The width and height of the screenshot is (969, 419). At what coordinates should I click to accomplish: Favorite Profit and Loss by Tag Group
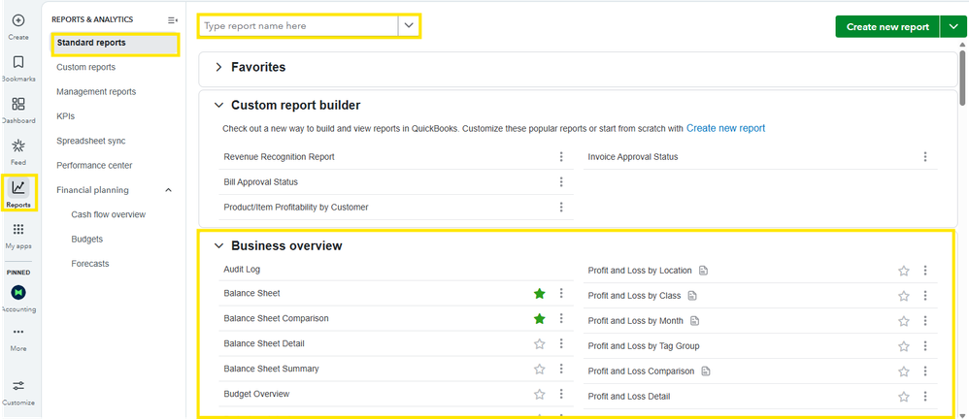904,346
